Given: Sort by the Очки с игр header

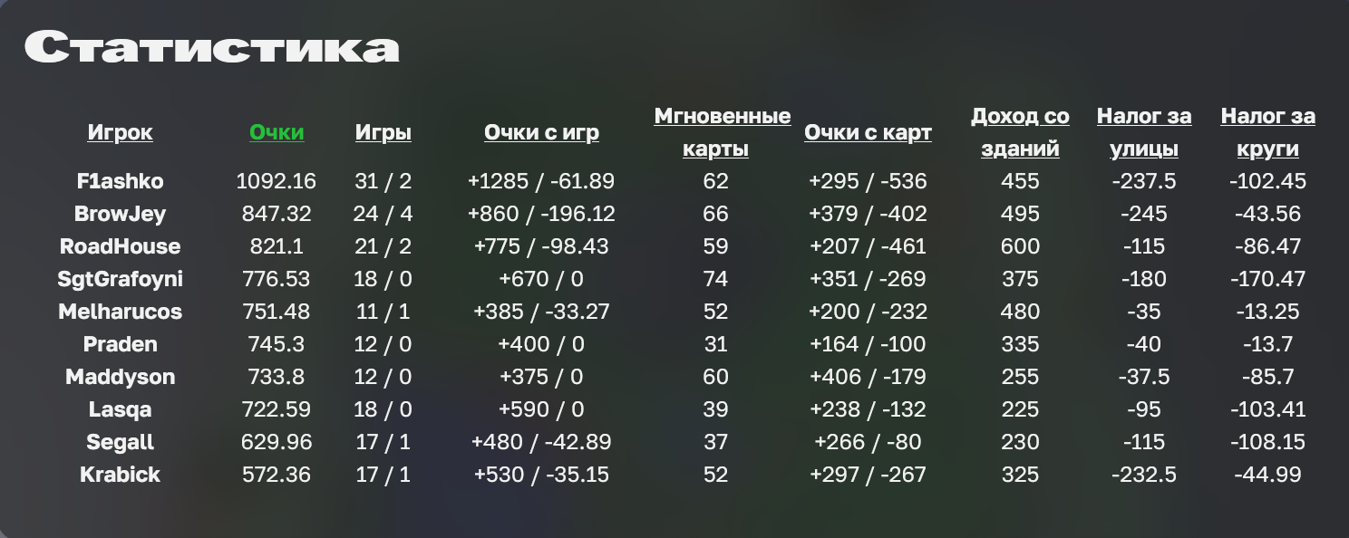Looking at the screenshot, I should click(x=541, y=132).
